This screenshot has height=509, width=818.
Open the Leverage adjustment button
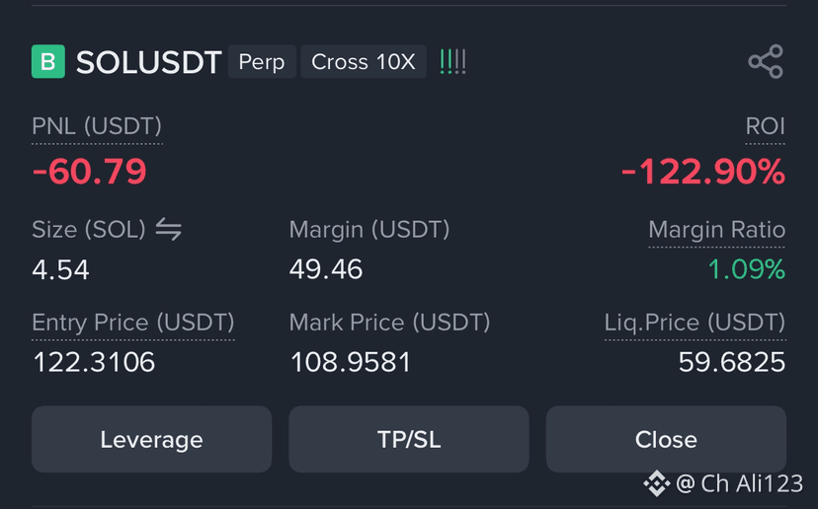click(x=151, y=439)
